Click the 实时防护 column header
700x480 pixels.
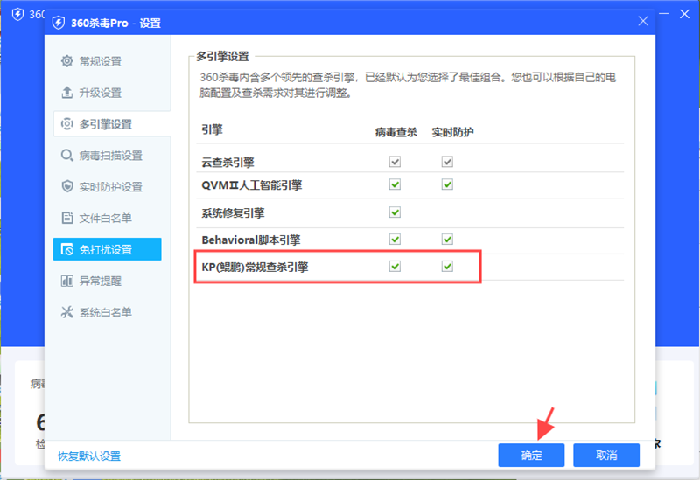[x=452, y=132]
